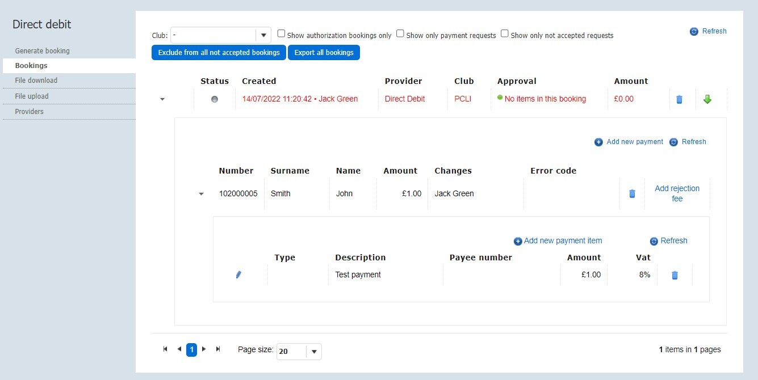Check Show only not accepted requests
The image size is (758, 380).
coord(505,34)
